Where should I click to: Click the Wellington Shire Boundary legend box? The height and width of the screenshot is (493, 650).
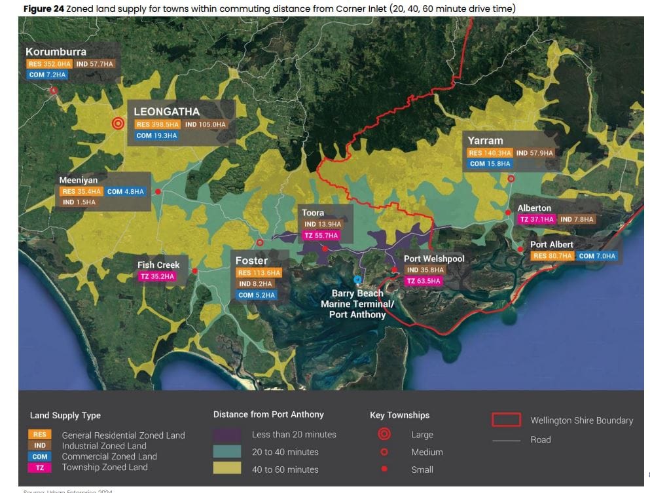[507, 420]
